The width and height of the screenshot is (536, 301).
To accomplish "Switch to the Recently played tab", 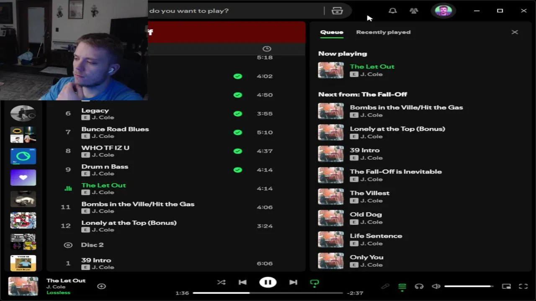I will click(383, 32).
